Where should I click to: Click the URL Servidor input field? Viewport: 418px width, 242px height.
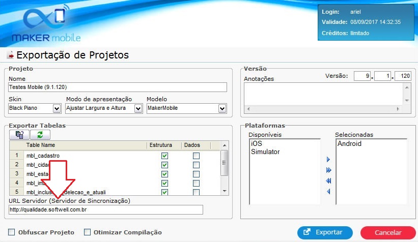click(106, 210)
